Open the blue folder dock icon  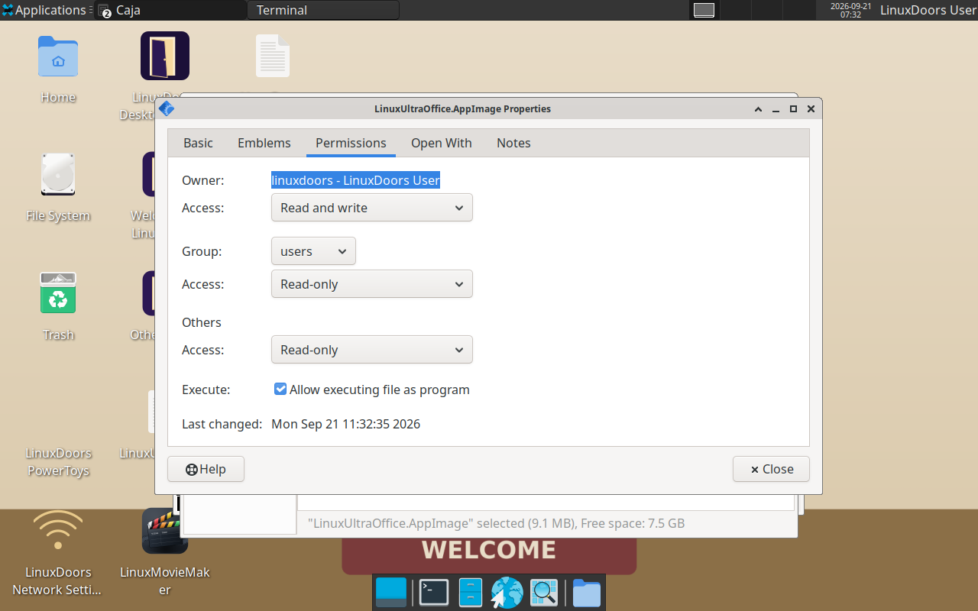pyautogui.click(x=587, y=593)
